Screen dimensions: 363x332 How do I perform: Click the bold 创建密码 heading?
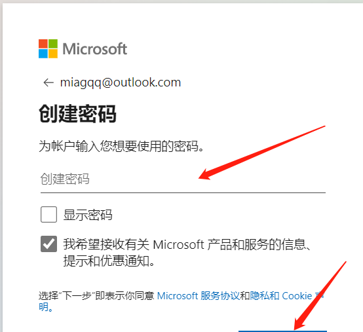click(x=77, y=114)
